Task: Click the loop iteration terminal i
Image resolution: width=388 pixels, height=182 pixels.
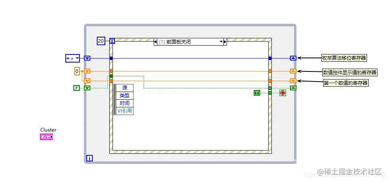Action: point(90,158)
